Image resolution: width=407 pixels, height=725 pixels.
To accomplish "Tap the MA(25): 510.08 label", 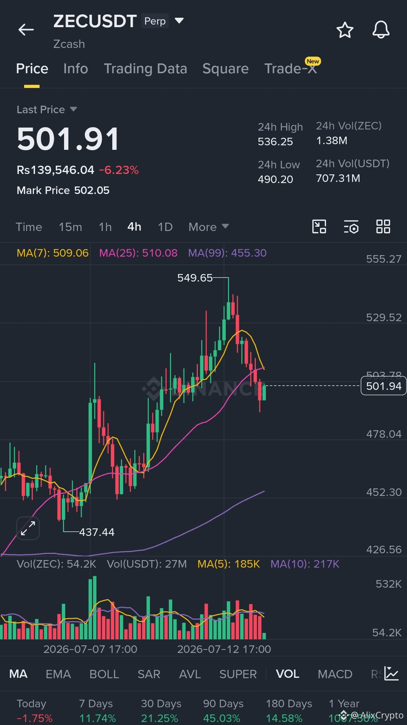I will coord(138,253).
